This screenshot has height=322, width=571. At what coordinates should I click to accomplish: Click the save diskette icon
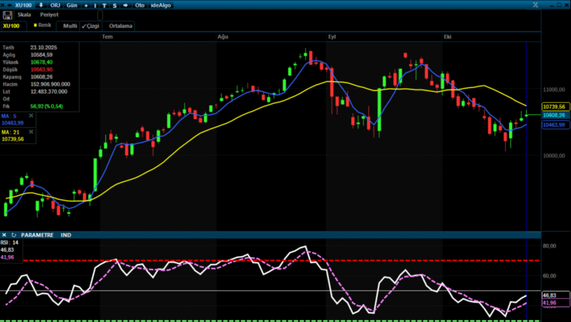(x=7, y=15)
